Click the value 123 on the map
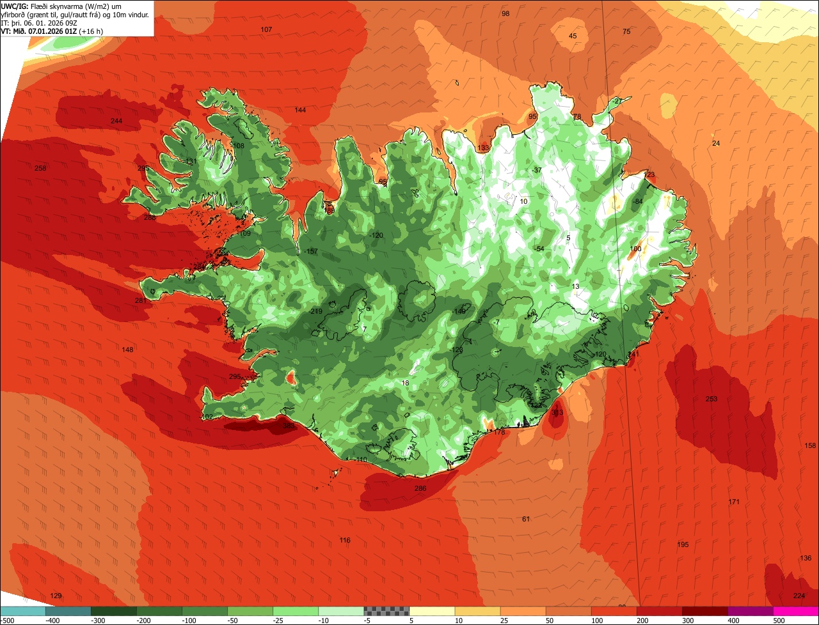Image resolution: width=819 pixels, height=625 pixels. coord(649,175)
